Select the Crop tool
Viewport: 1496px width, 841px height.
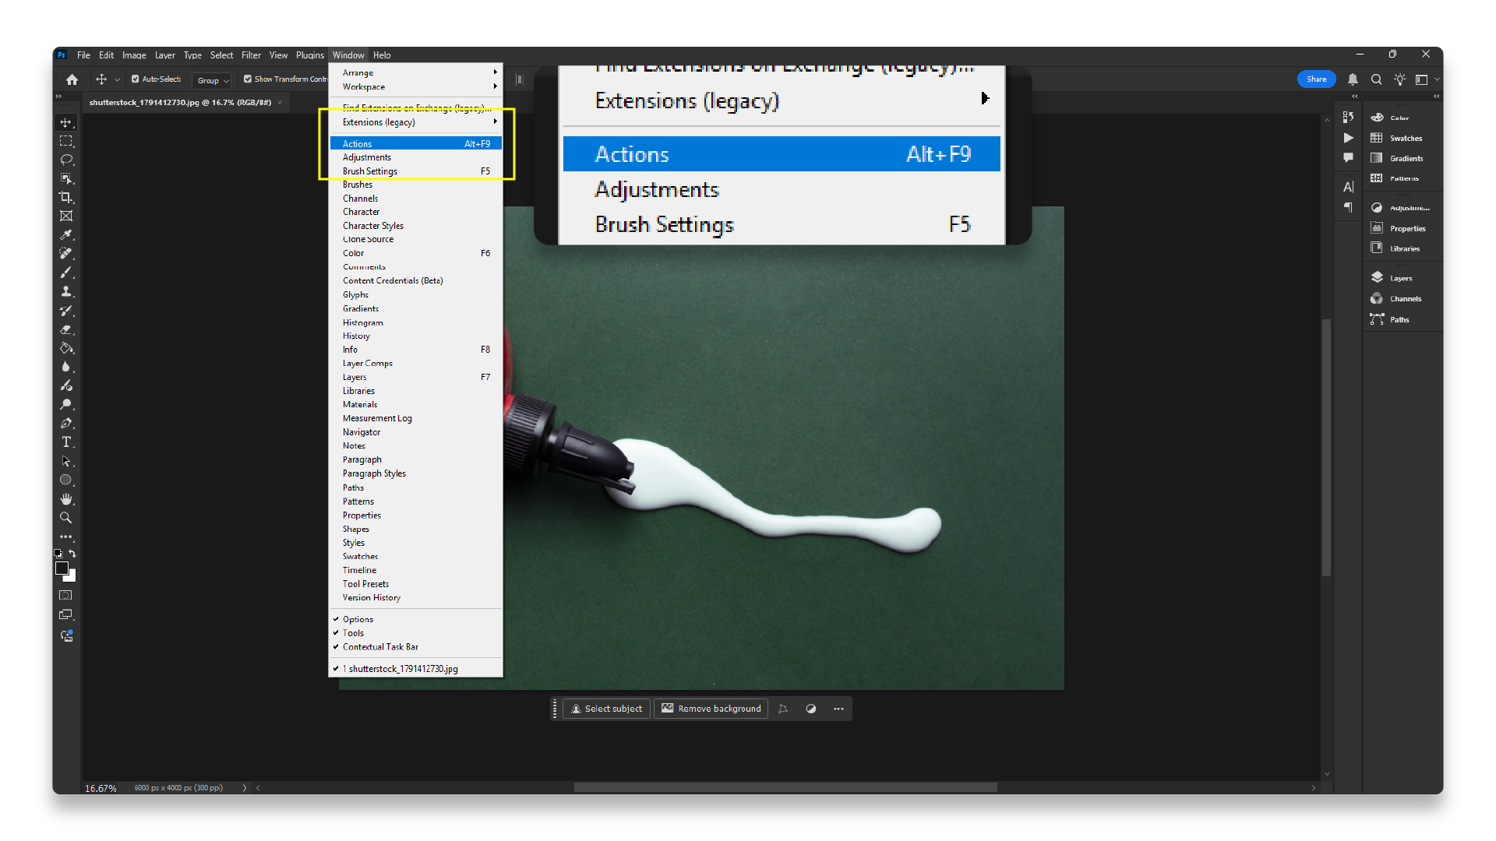pyautogui.click(x=66, y=197)
